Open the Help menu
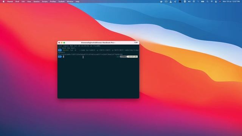The image size is (242, 136). (x=78, y=2)
